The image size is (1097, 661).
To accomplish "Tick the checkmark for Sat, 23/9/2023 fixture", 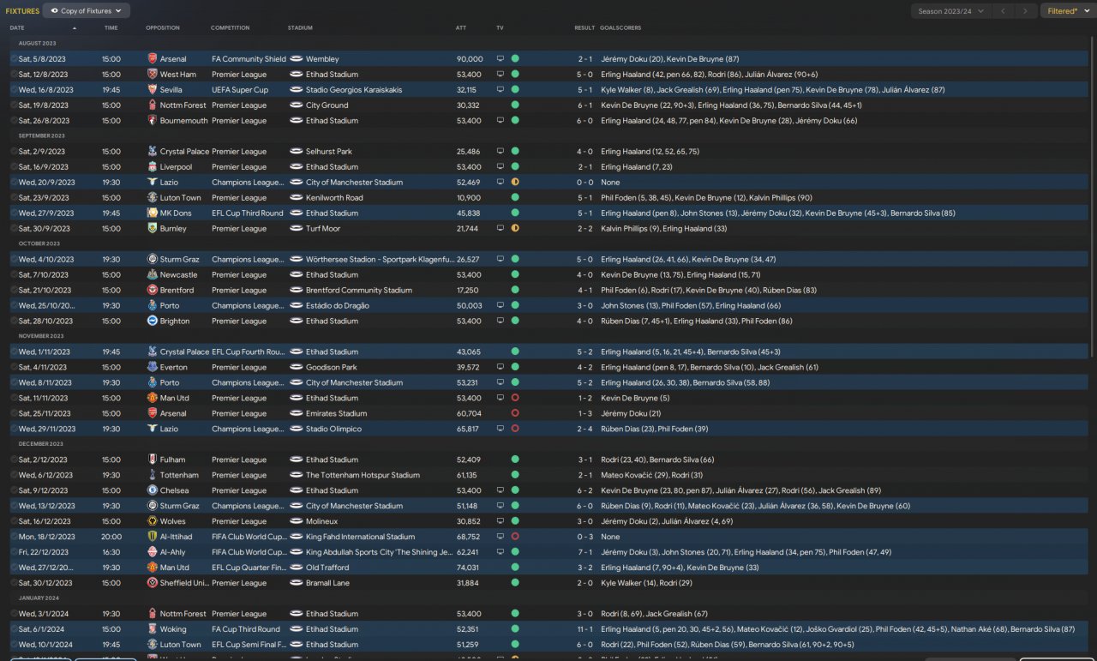I will pos(15,198).
